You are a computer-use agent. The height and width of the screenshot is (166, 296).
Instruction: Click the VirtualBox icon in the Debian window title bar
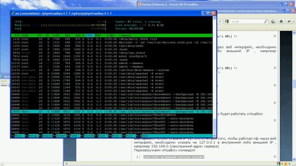pyautogui.click(x=140, y=4)
